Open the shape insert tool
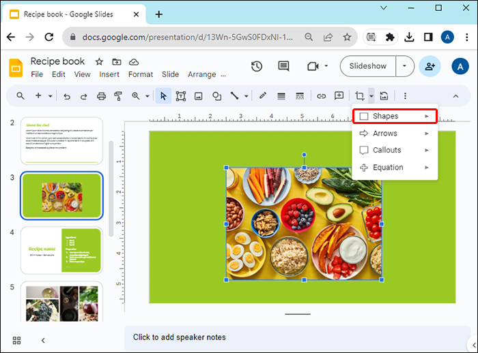The image size is (478, 353). [x=216, y=96]
